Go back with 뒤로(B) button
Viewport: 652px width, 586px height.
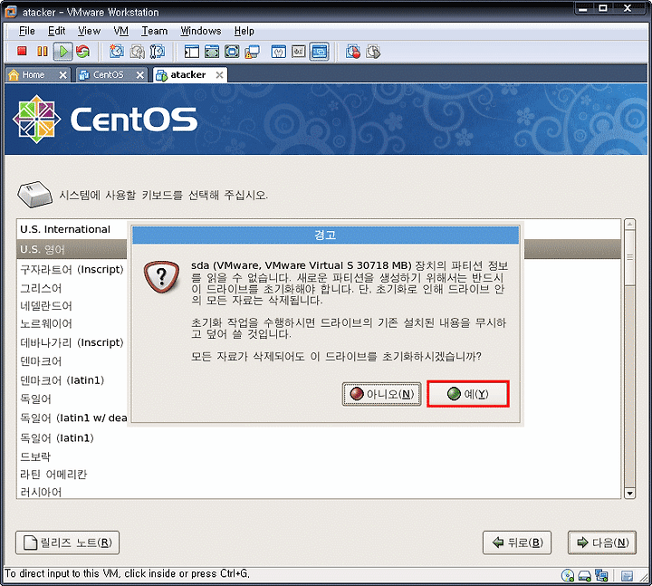(517, 543)
